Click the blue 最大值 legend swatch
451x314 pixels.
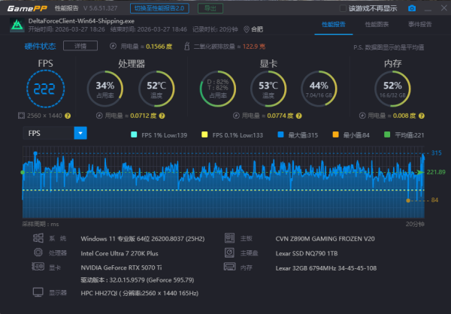280,134
